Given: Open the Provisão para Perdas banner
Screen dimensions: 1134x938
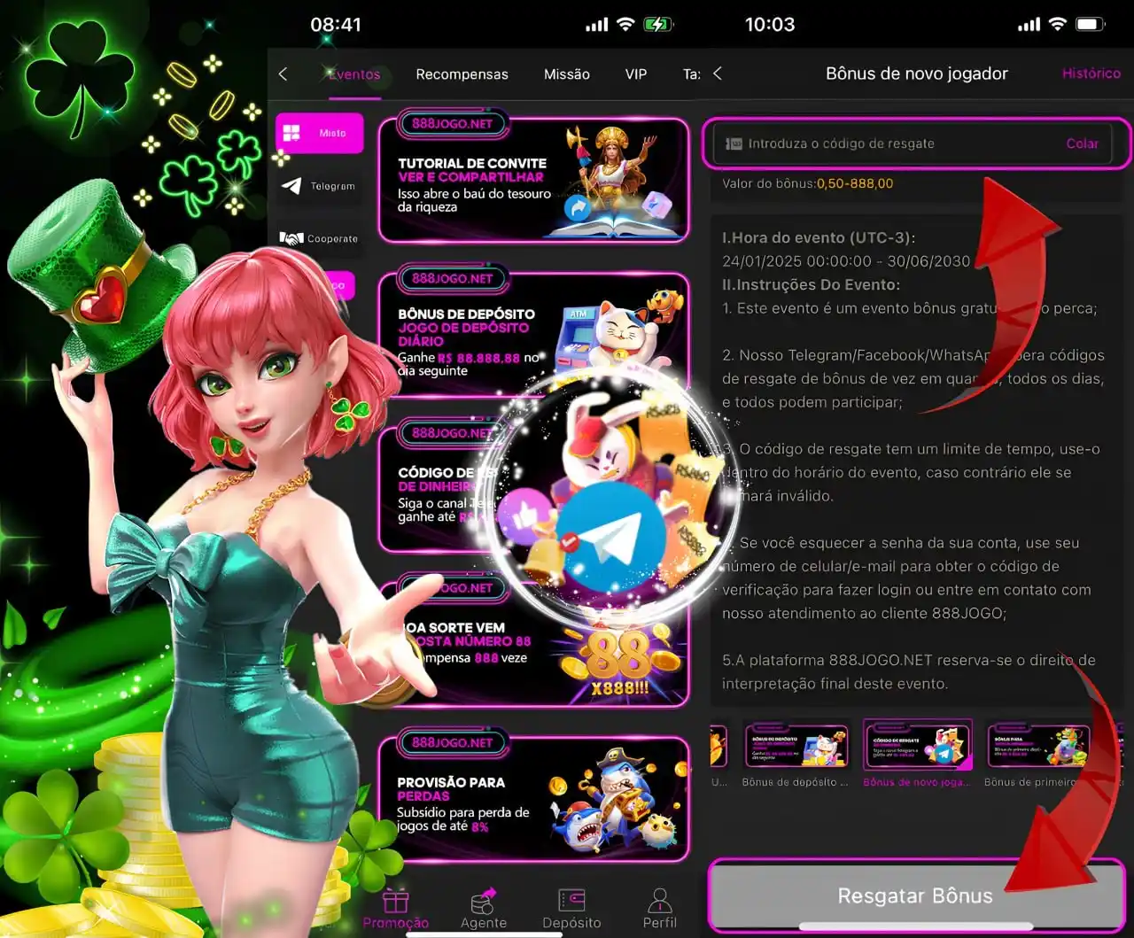Looking at the screenshot, I should pyautogui.click(x=534, y=799).
